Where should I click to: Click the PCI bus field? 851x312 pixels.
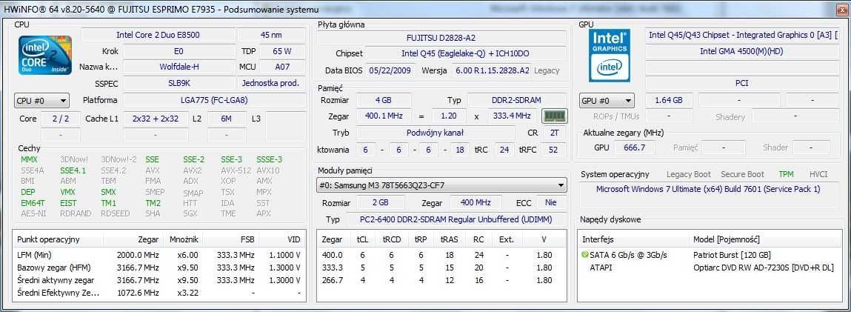click(x=742, y=84)
